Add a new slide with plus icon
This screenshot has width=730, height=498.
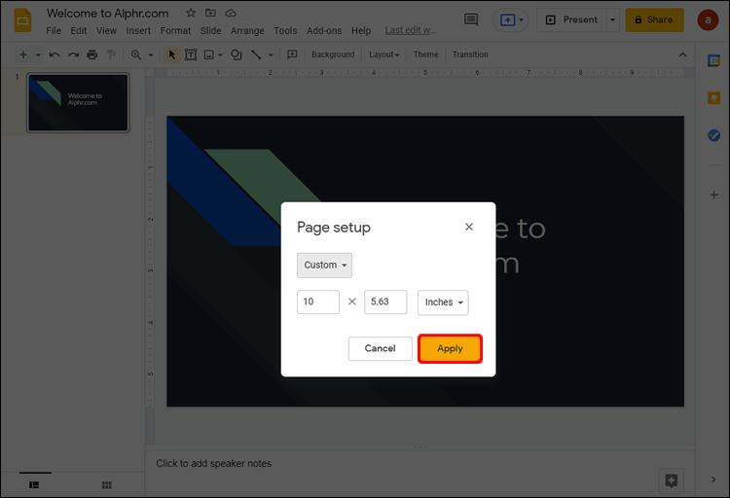(x=22, y=54)
